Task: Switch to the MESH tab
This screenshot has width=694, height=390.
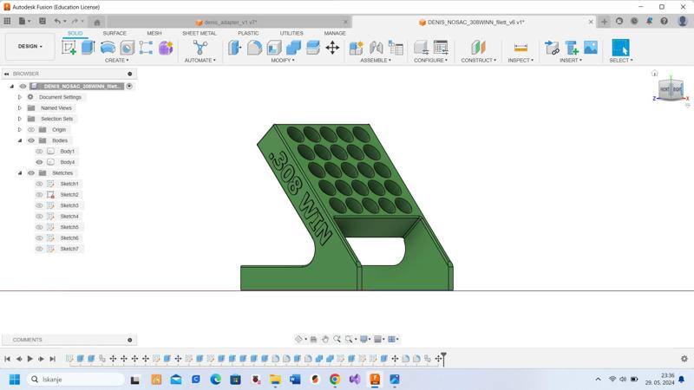Action: click(154, 33)
